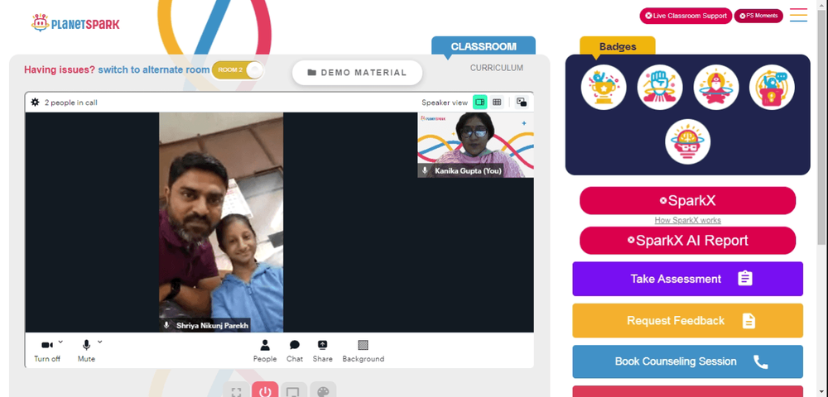Switch to grid view layout icon
The width and height of the screenshot is (828, 397).
click(x=497, y=103)
